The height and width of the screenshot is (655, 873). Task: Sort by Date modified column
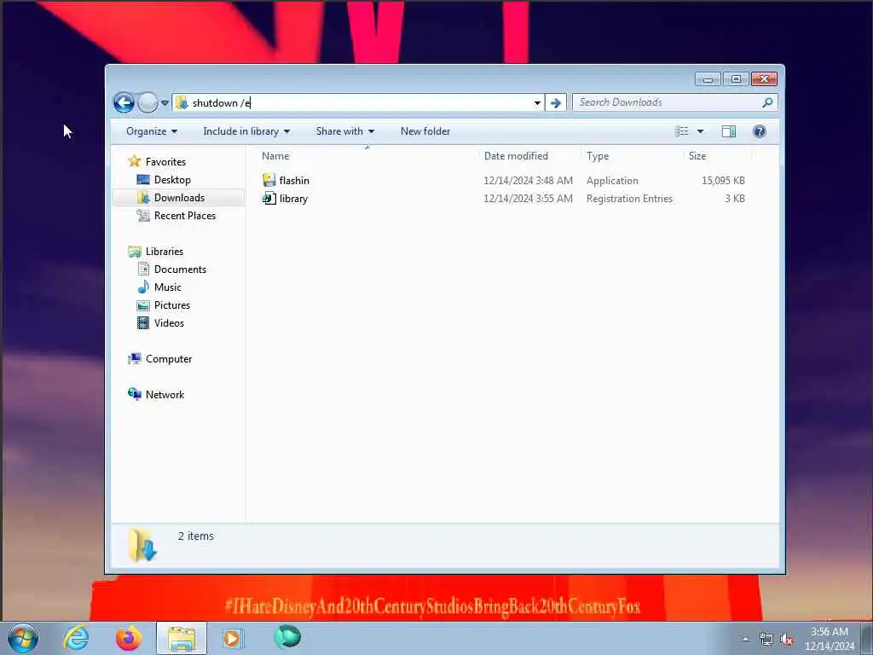click(x=529, y=156)
